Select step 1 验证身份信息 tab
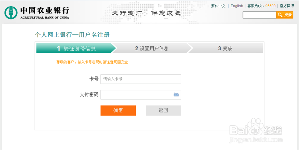The width and height of the screenshot is (299, 150). 76,49
